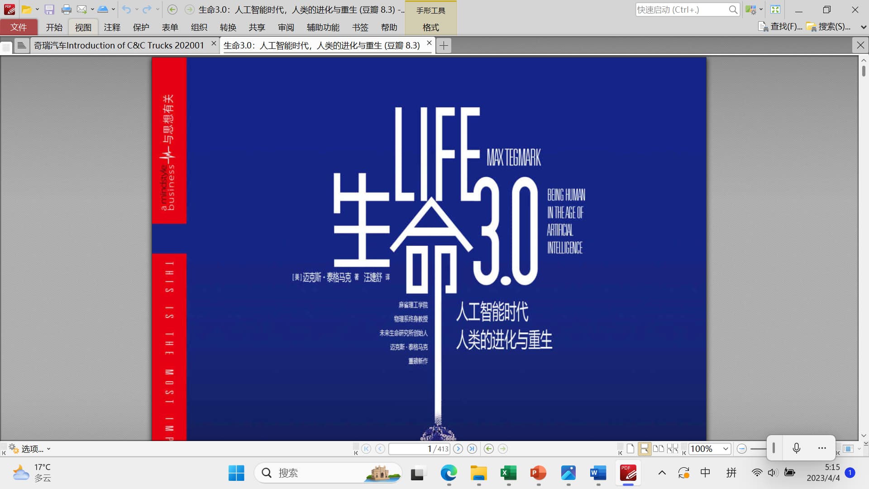Open the 100% zoom level dropdown

pyautogui.click(x=726, y=449)
